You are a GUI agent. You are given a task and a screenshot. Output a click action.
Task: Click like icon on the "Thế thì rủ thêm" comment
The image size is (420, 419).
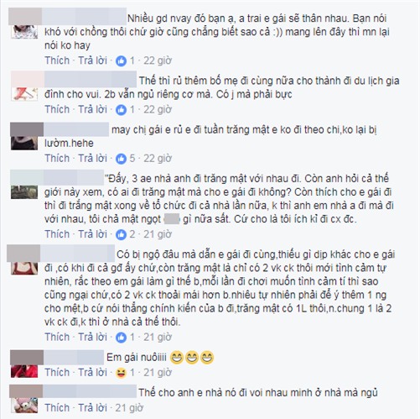(121, 110)
